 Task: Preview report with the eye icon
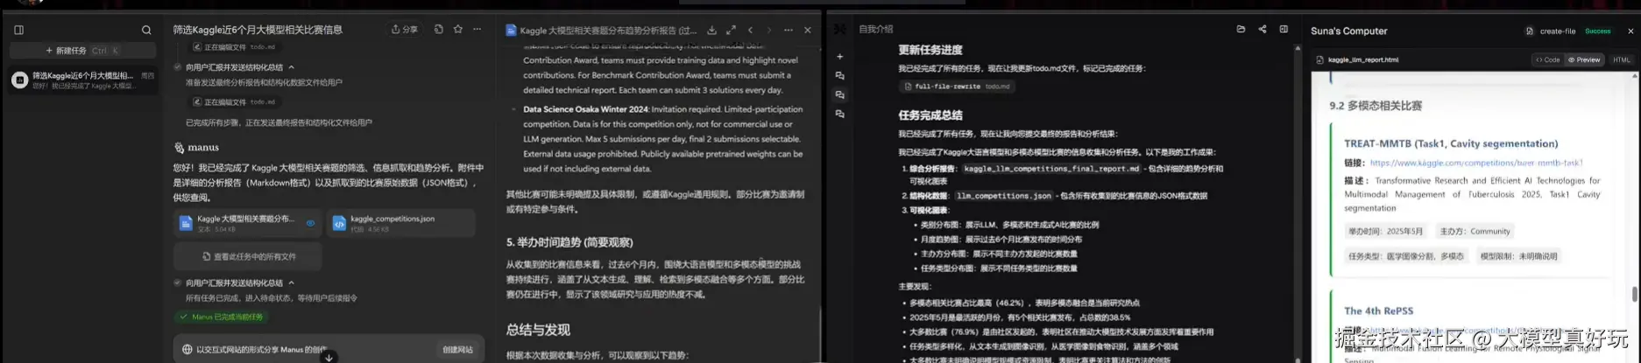310,223
